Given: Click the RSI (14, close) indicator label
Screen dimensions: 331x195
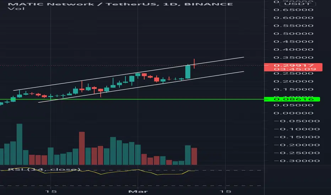Looking at the screenshot, I should (44, 169).
